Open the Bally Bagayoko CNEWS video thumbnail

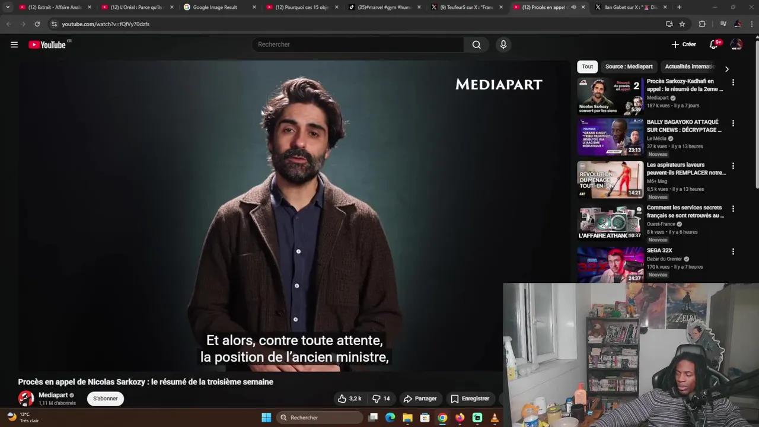point(610,137)
